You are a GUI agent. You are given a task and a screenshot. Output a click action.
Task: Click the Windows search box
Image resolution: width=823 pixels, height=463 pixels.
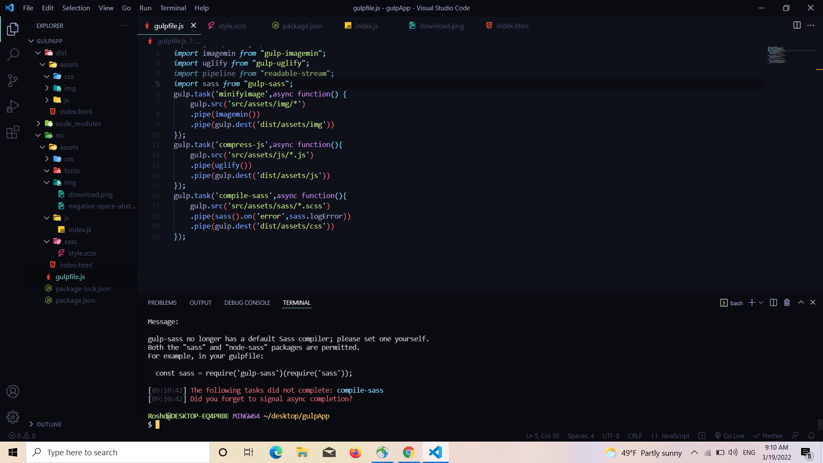pos(118,452)
